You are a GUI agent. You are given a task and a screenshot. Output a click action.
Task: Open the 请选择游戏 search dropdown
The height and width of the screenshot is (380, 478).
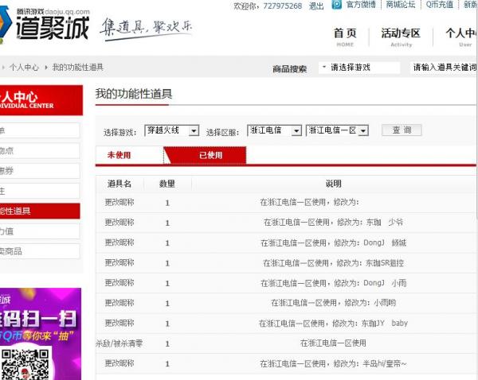tap(359, 68)
